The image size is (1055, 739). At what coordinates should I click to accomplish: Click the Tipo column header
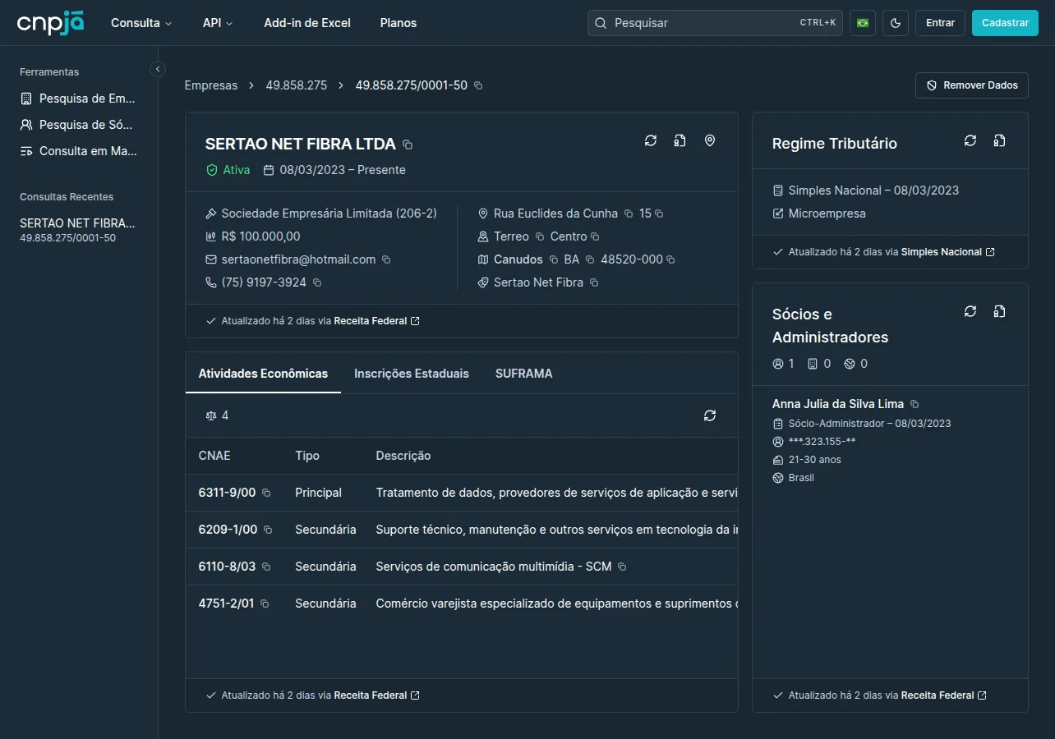pos(307,456)
